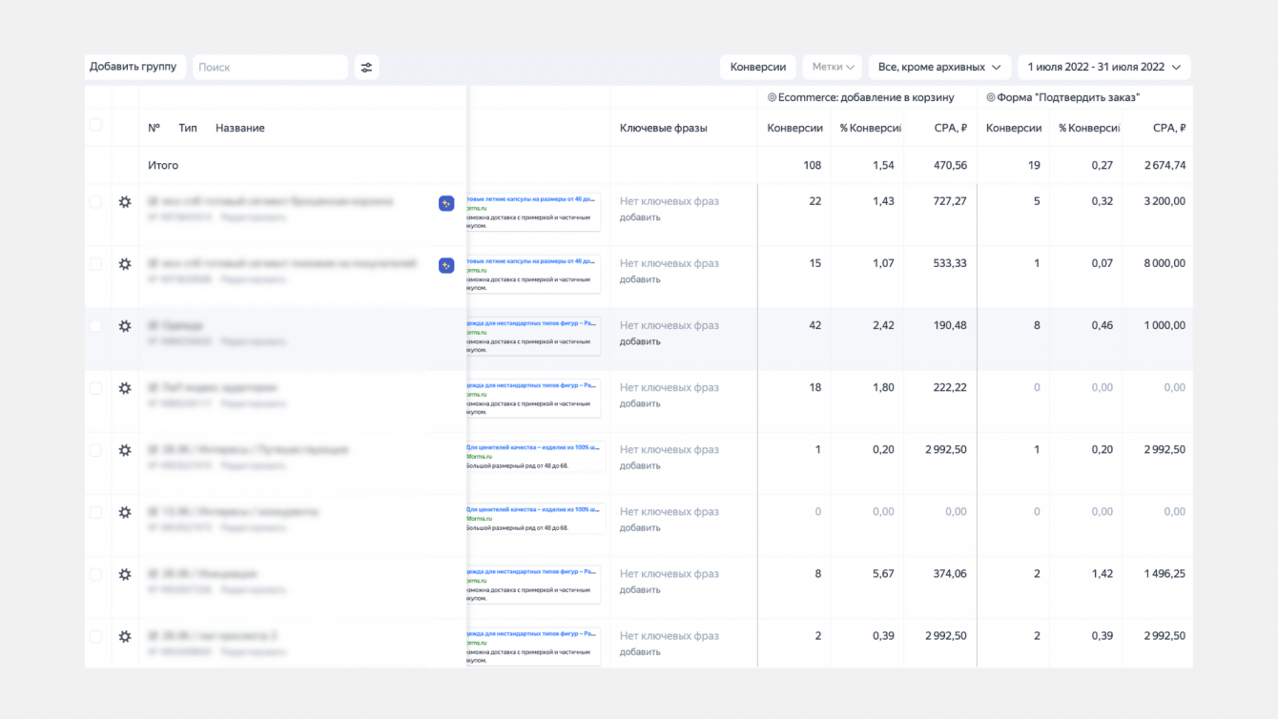1278x719 pixels.
Task: Click gear icon in row with 18 conversions
Action: click(125, 388)
